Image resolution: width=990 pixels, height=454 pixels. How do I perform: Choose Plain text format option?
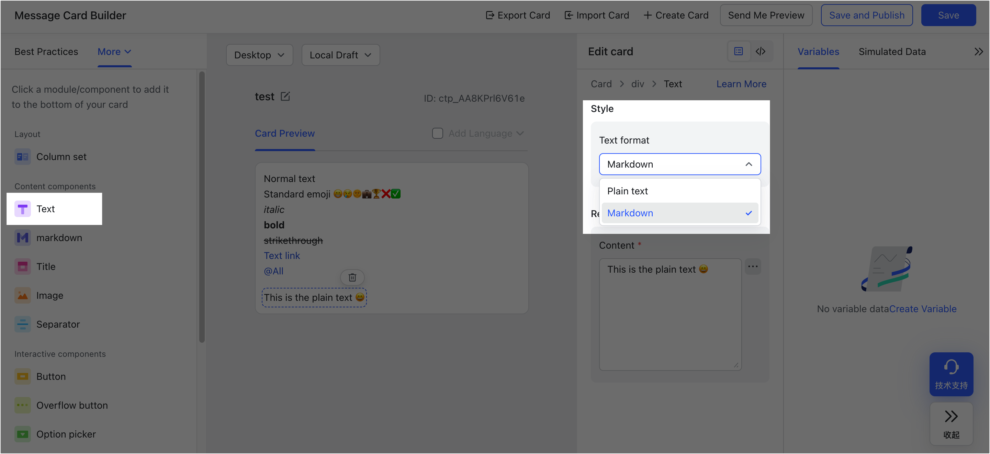(679, 191)
